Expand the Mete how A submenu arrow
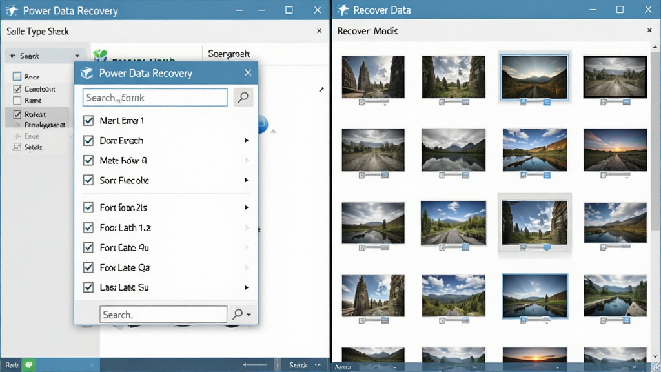The height and width of the screenshot is (372, 661). tap(247, 160)
